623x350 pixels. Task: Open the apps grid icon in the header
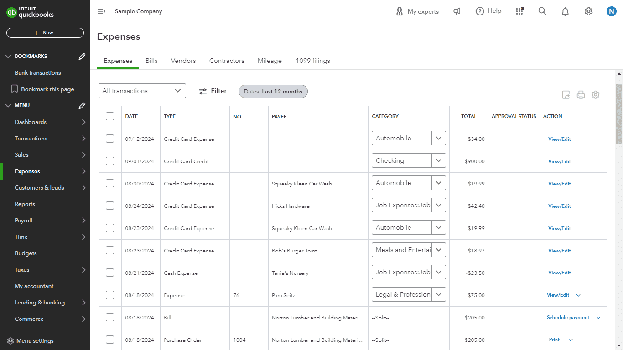click(519, 11)
